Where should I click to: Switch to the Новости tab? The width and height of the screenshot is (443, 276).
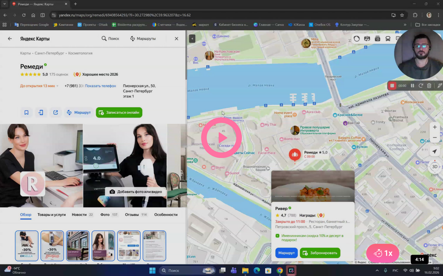pyautogui.click(x=82, y=215)
